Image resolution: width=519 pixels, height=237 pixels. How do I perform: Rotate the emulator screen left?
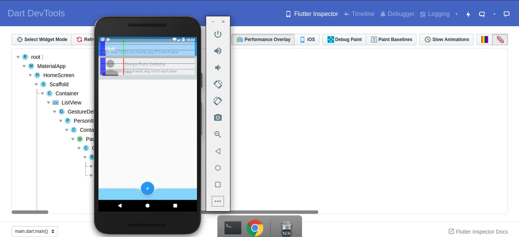(218, 84)
